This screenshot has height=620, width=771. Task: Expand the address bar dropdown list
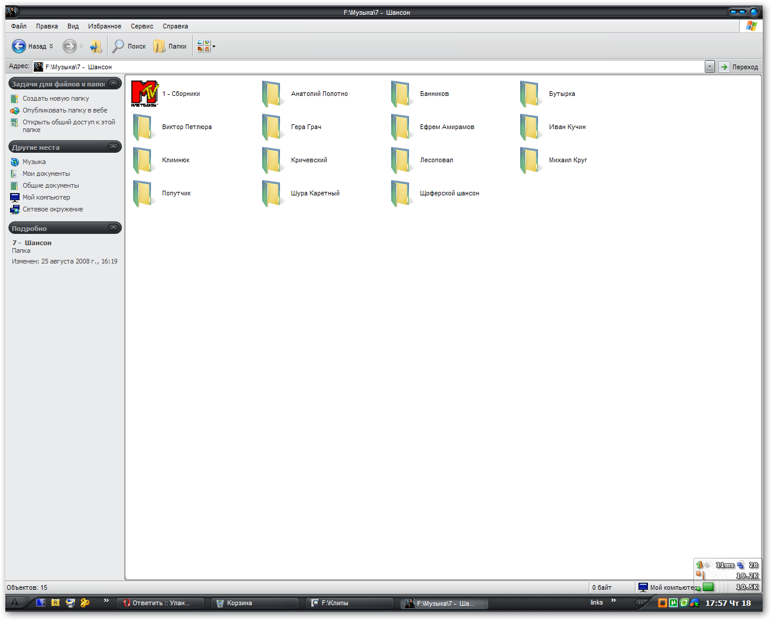coord(709,67)
